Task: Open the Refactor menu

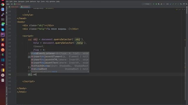Action: 33,1
